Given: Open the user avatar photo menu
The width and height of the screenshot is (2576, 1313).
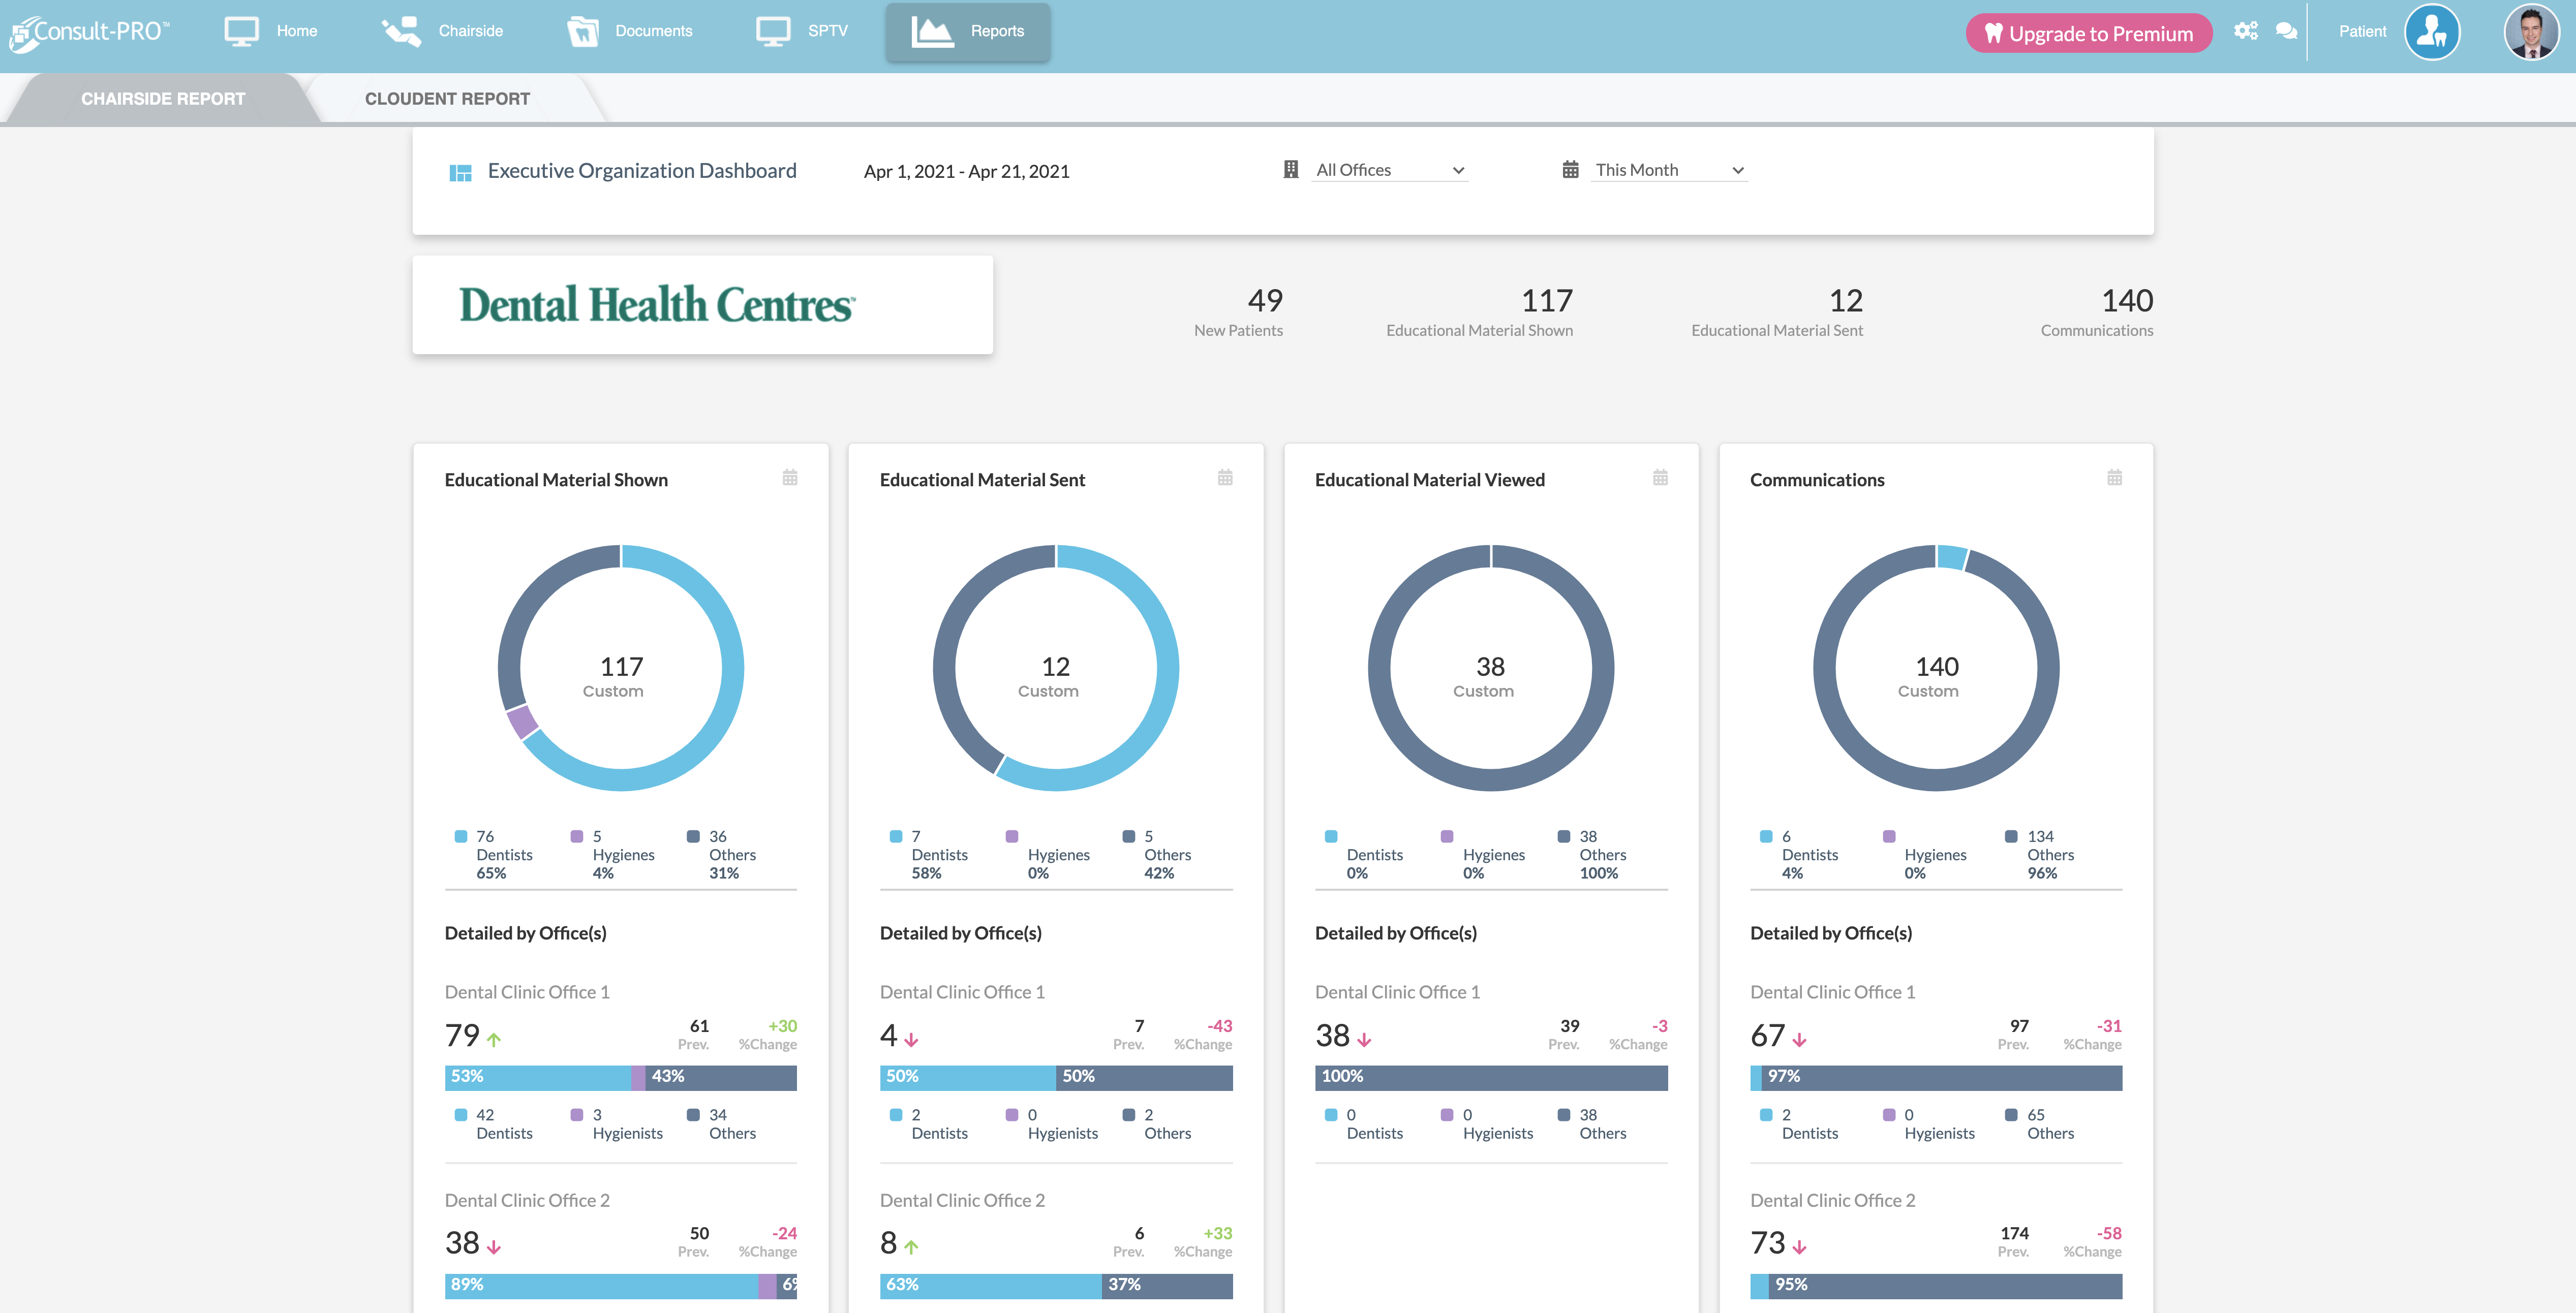Looking at the screenshot, I should [x=2531, y=32].
